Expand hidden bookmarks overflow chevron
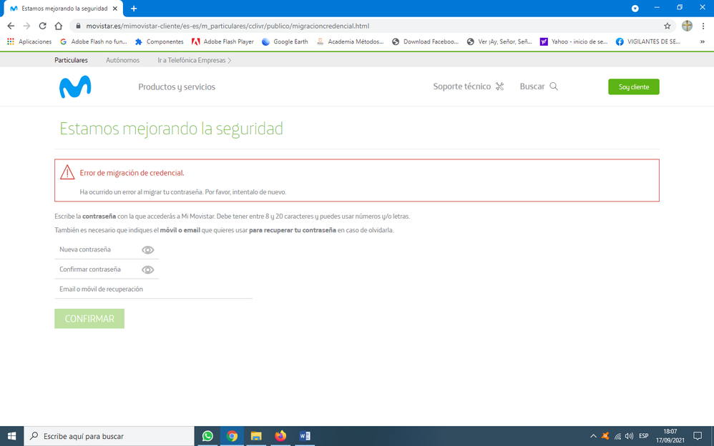 [703, 41]
